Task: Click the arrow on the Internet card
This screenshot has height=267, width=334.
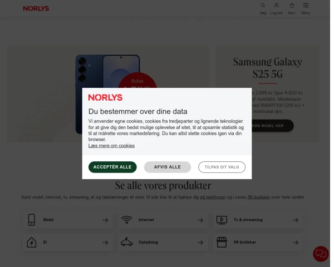Action: point(200,220)
